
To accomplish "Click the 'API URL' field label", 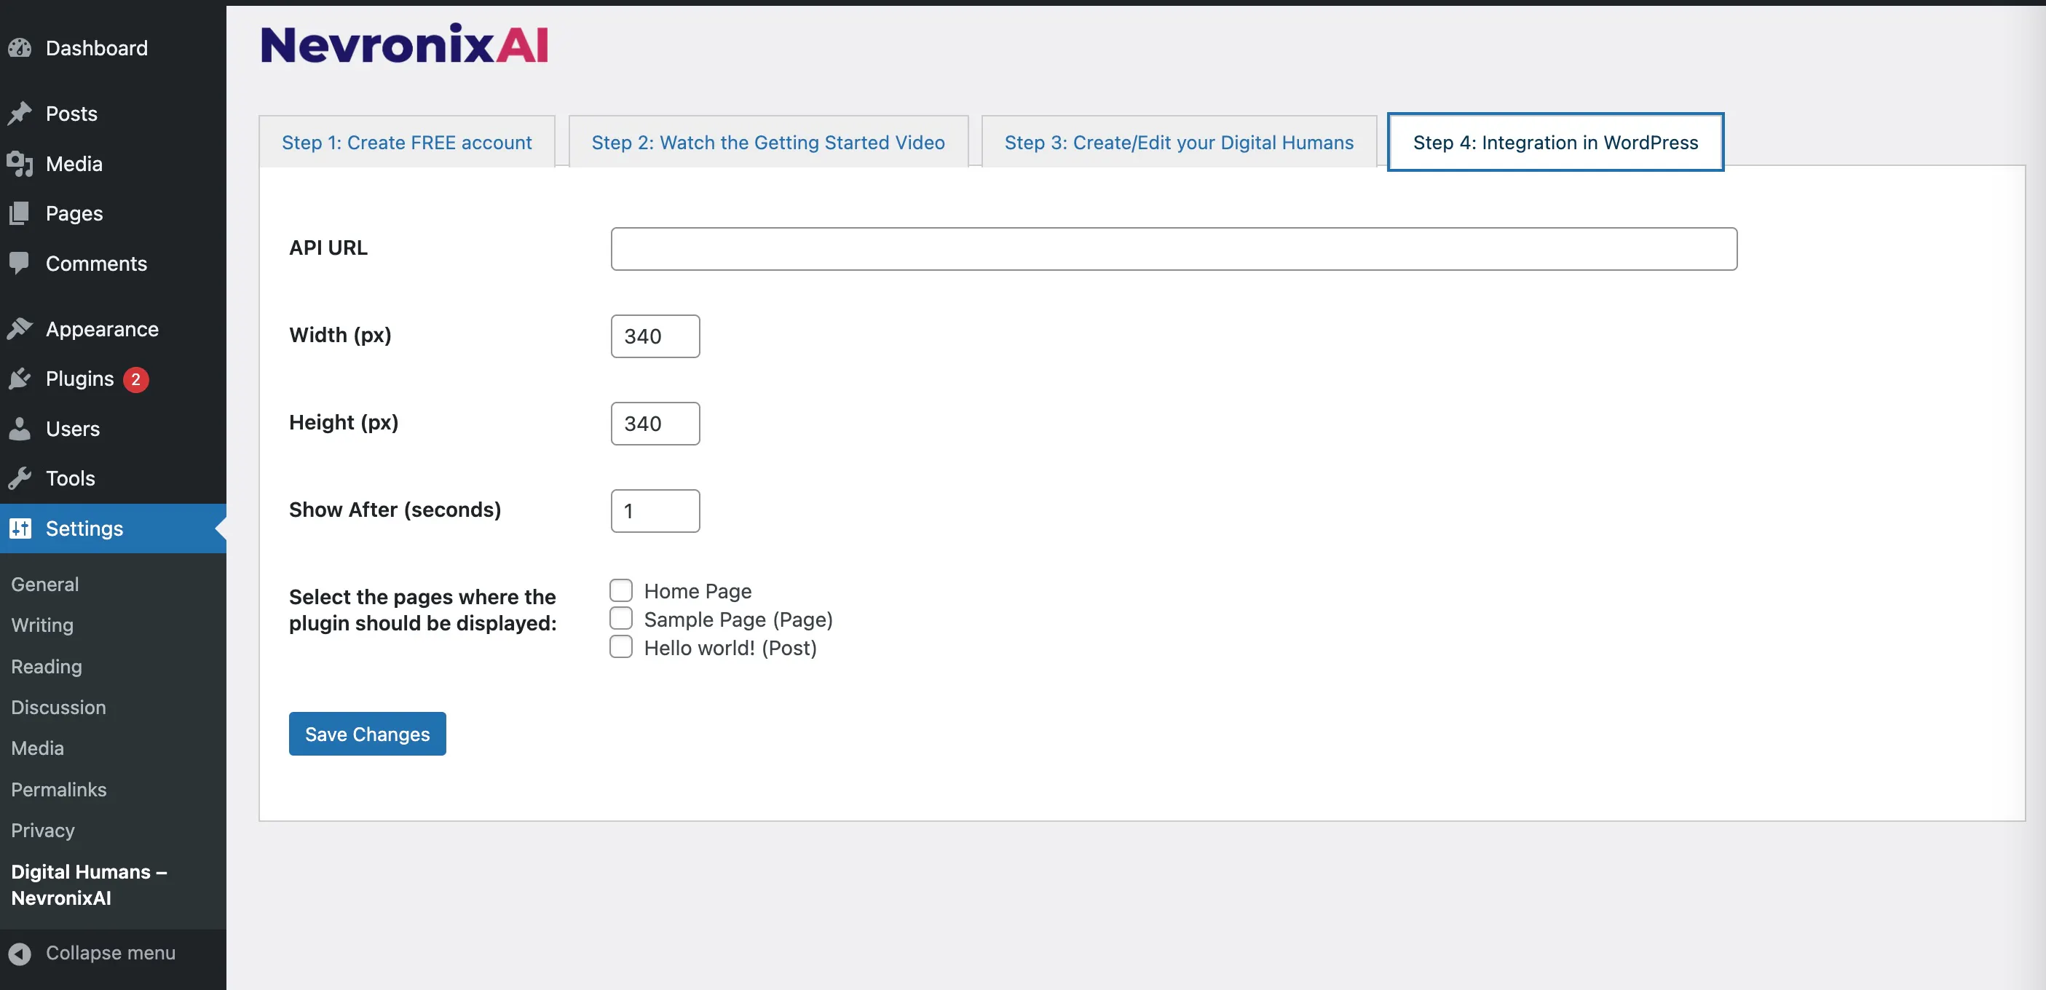I will click(328, 247).
